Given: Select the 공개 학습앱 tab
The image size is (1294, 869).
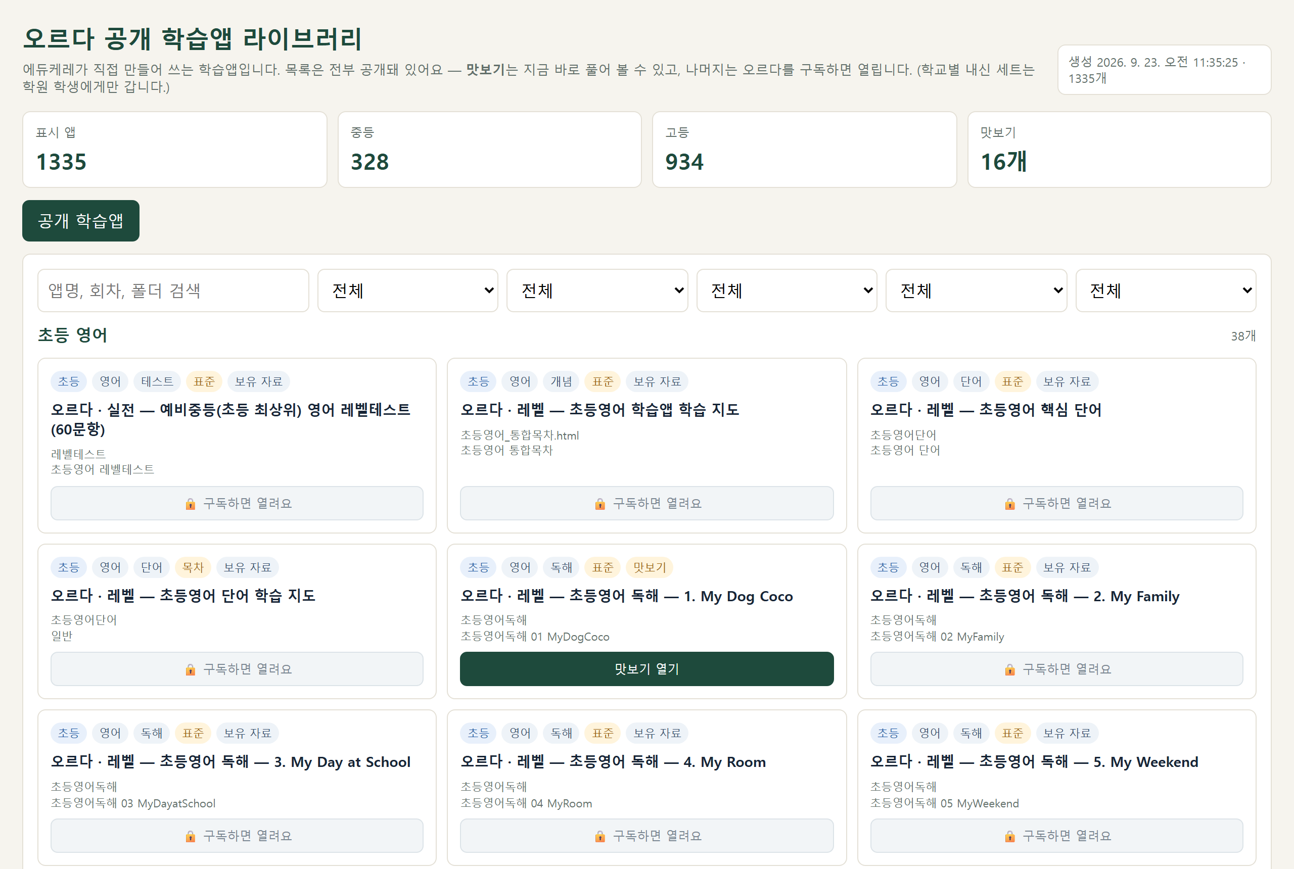Looking at the screenshot, I should [x=81, y=221].
